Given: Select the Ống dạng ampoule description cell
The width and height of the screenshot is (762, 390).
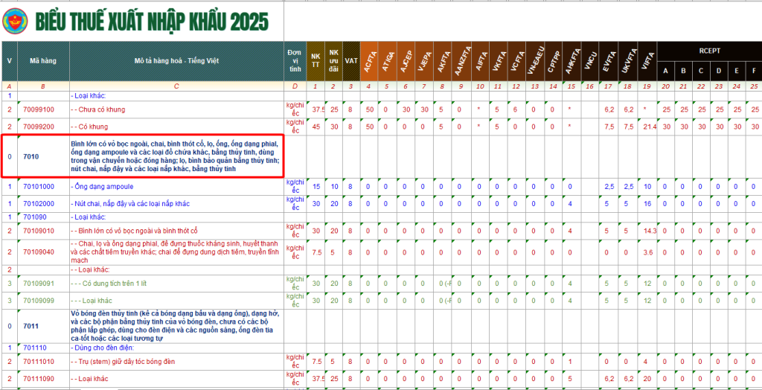Looking at the screenshot, I should pyautogui.click(x=103, y=186).
